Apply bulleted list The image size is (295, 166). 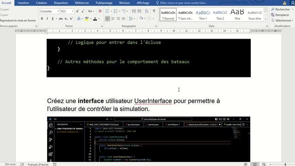(x=107, y=11)
